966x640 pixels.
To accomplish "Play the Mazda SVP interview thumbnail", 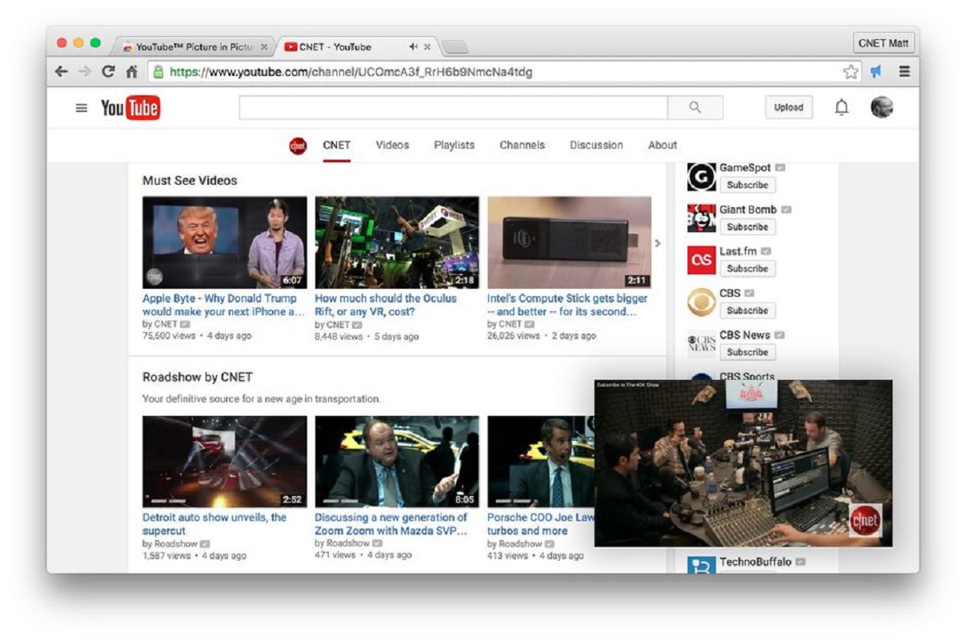I will 397,462.
